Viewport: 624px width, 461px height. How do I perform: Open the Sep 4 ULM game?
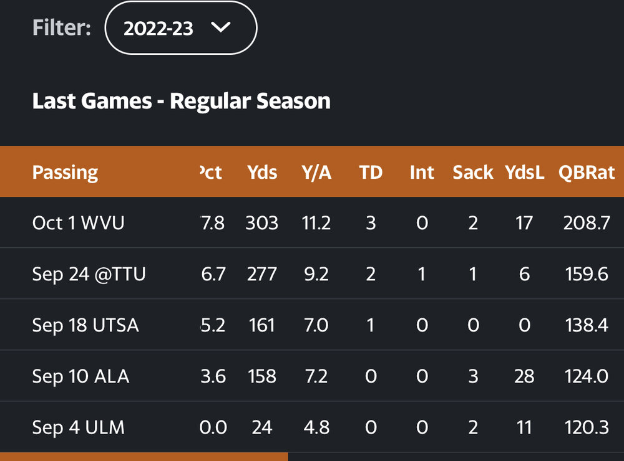coord(78,427)
